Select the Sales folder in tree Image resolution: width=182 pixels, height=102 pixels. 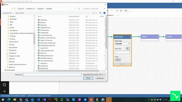pyautogui.click(x=11, y=22)
